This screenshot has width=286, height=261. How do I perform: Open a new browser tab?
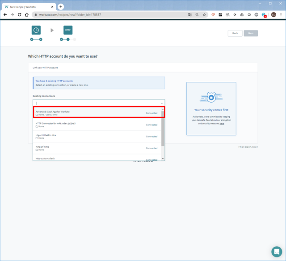pos(61,7)
